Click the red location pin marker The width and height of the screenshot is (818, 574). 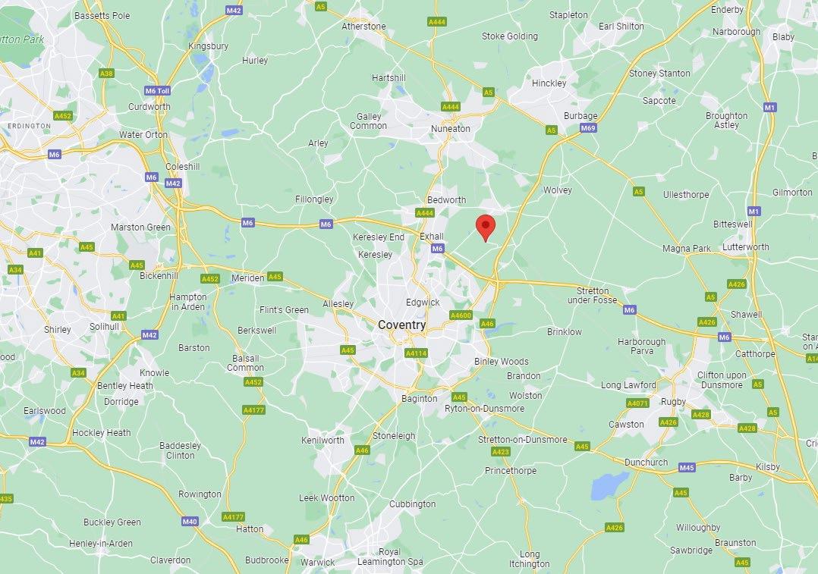(x=486, y=227)
